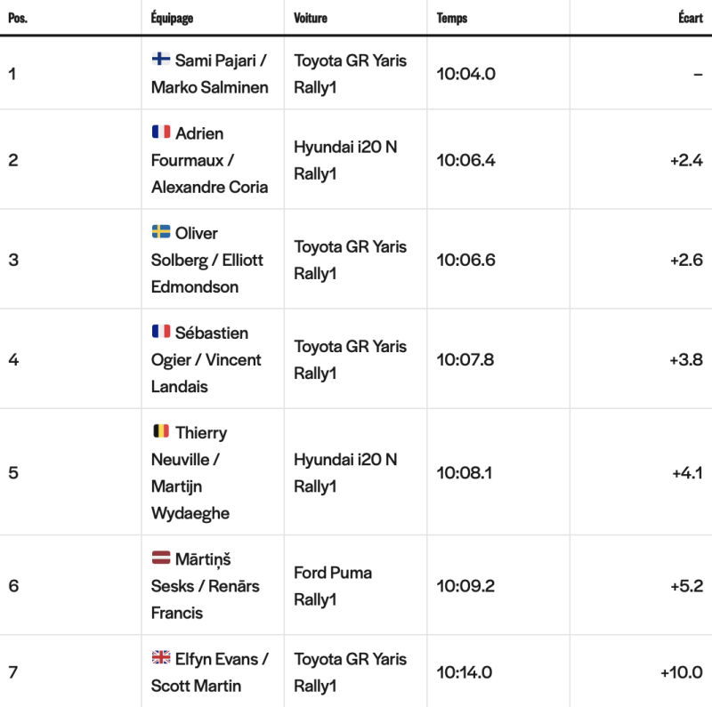712x707 pixels.
Task: Select the Pos. column header
Action: tap(18, 18)
